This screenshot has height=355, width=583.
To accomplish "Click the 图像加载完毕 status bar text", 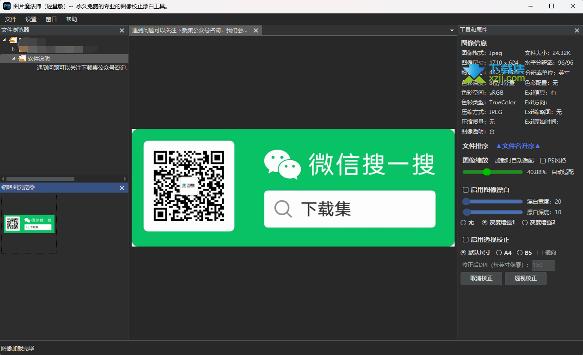I will tap(18, 349).
